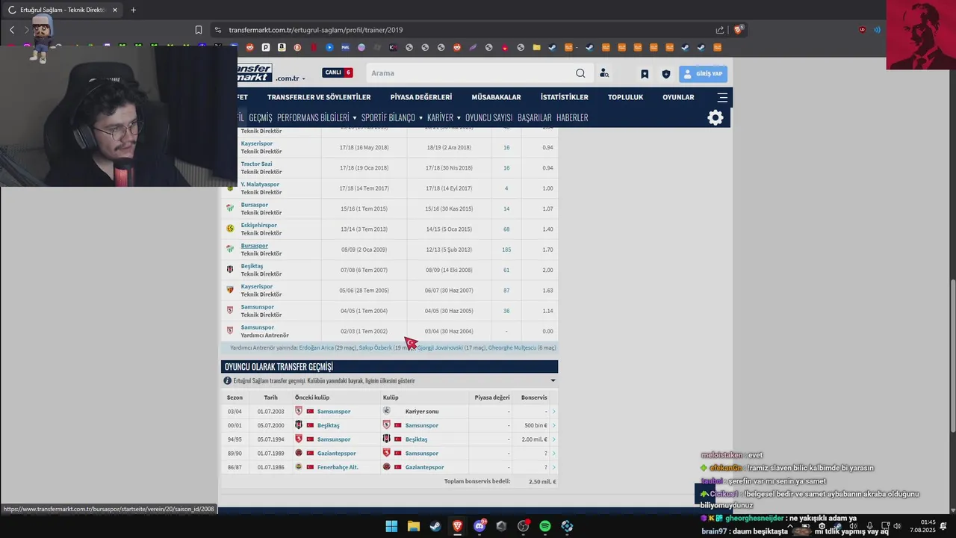Expand the 03/04 Kariyer sonu row arrow
The height and width of the screenshot is (538, 956).
pos(553,412)
